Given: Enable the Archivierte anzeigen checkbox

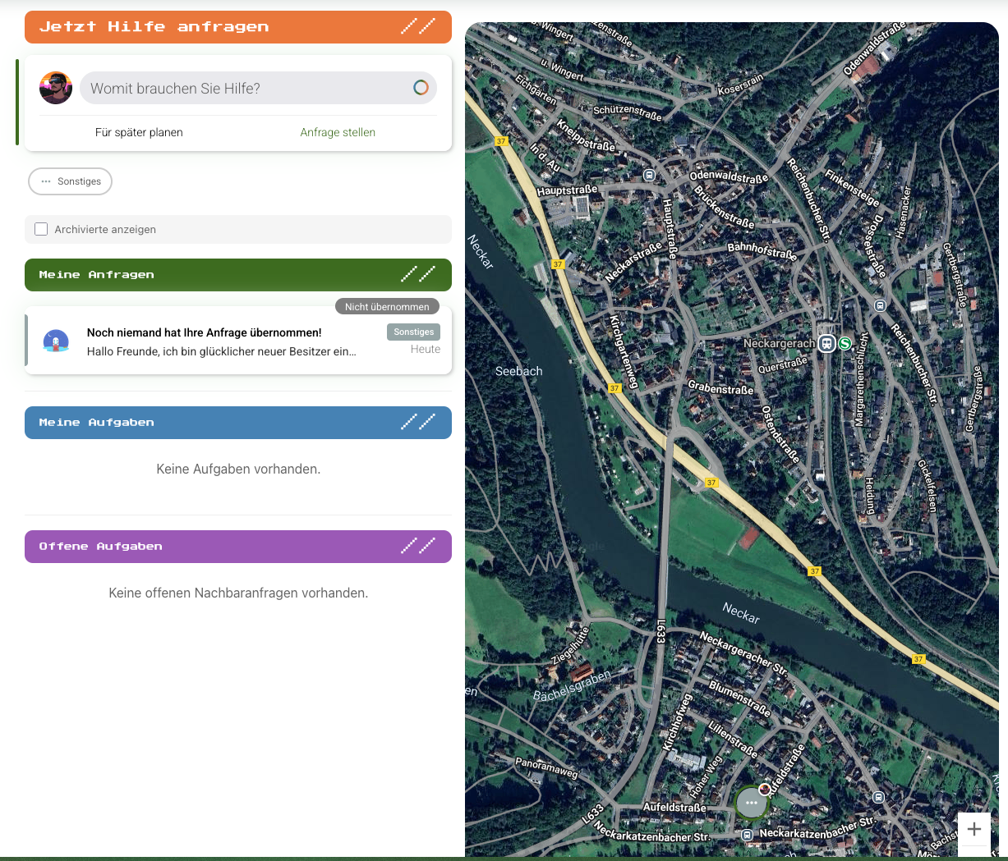Looking at the screenshot, I should click(x=41, y=229).
